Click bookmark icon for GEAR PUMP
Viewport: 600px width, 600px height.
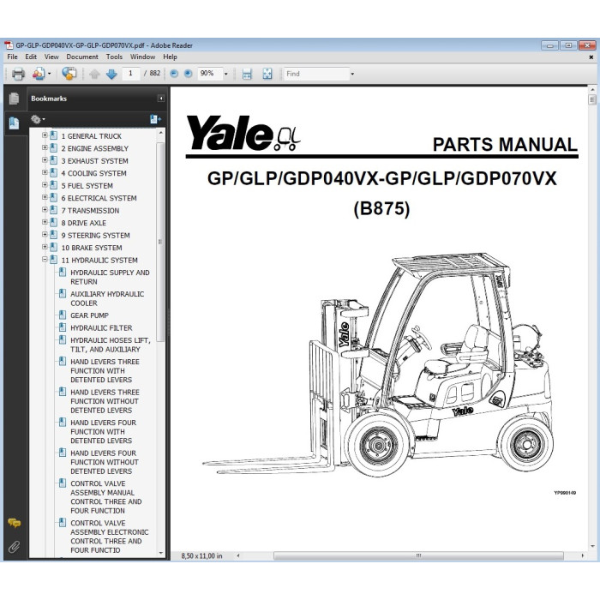tap(62, 315)
